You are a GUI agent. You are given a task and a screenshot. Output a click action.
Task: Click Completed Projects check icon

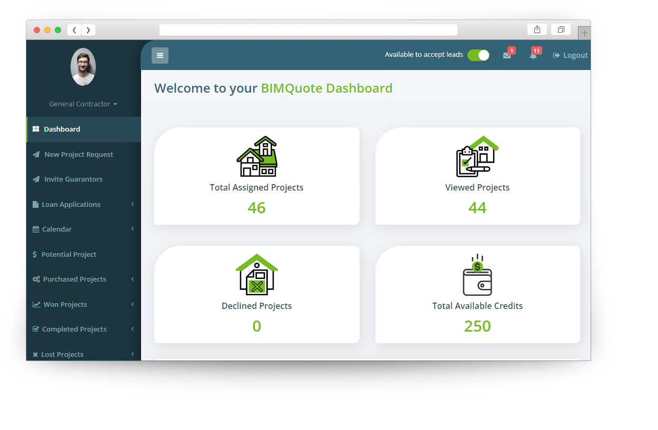pyautogui.click(x=36, y=329)
